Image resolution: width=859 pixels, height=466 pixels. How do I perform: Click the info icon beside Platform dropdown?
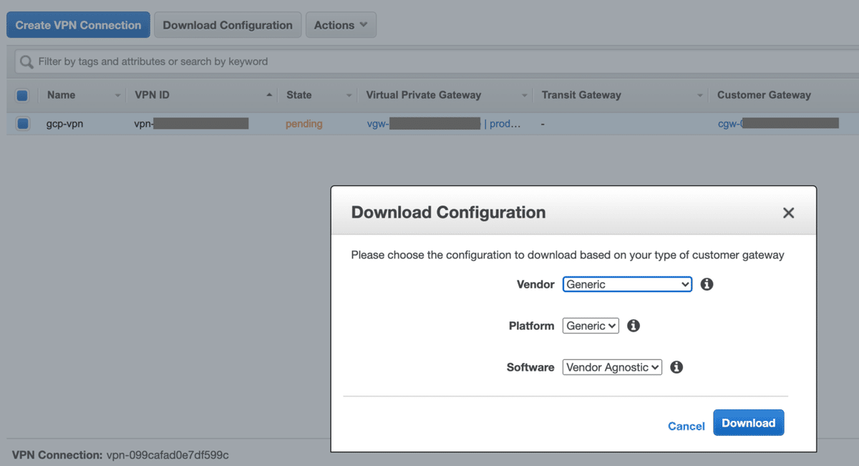pyautogui.click(x=633, y=326)
